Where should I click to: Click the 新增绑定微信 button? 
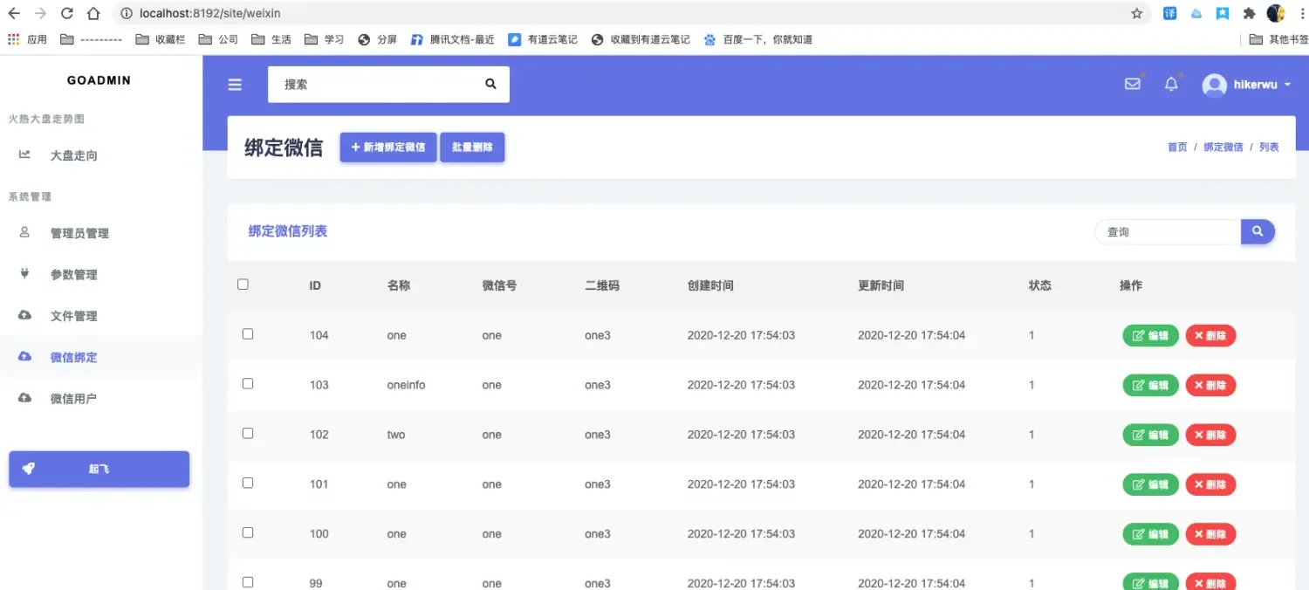point(387,147)
